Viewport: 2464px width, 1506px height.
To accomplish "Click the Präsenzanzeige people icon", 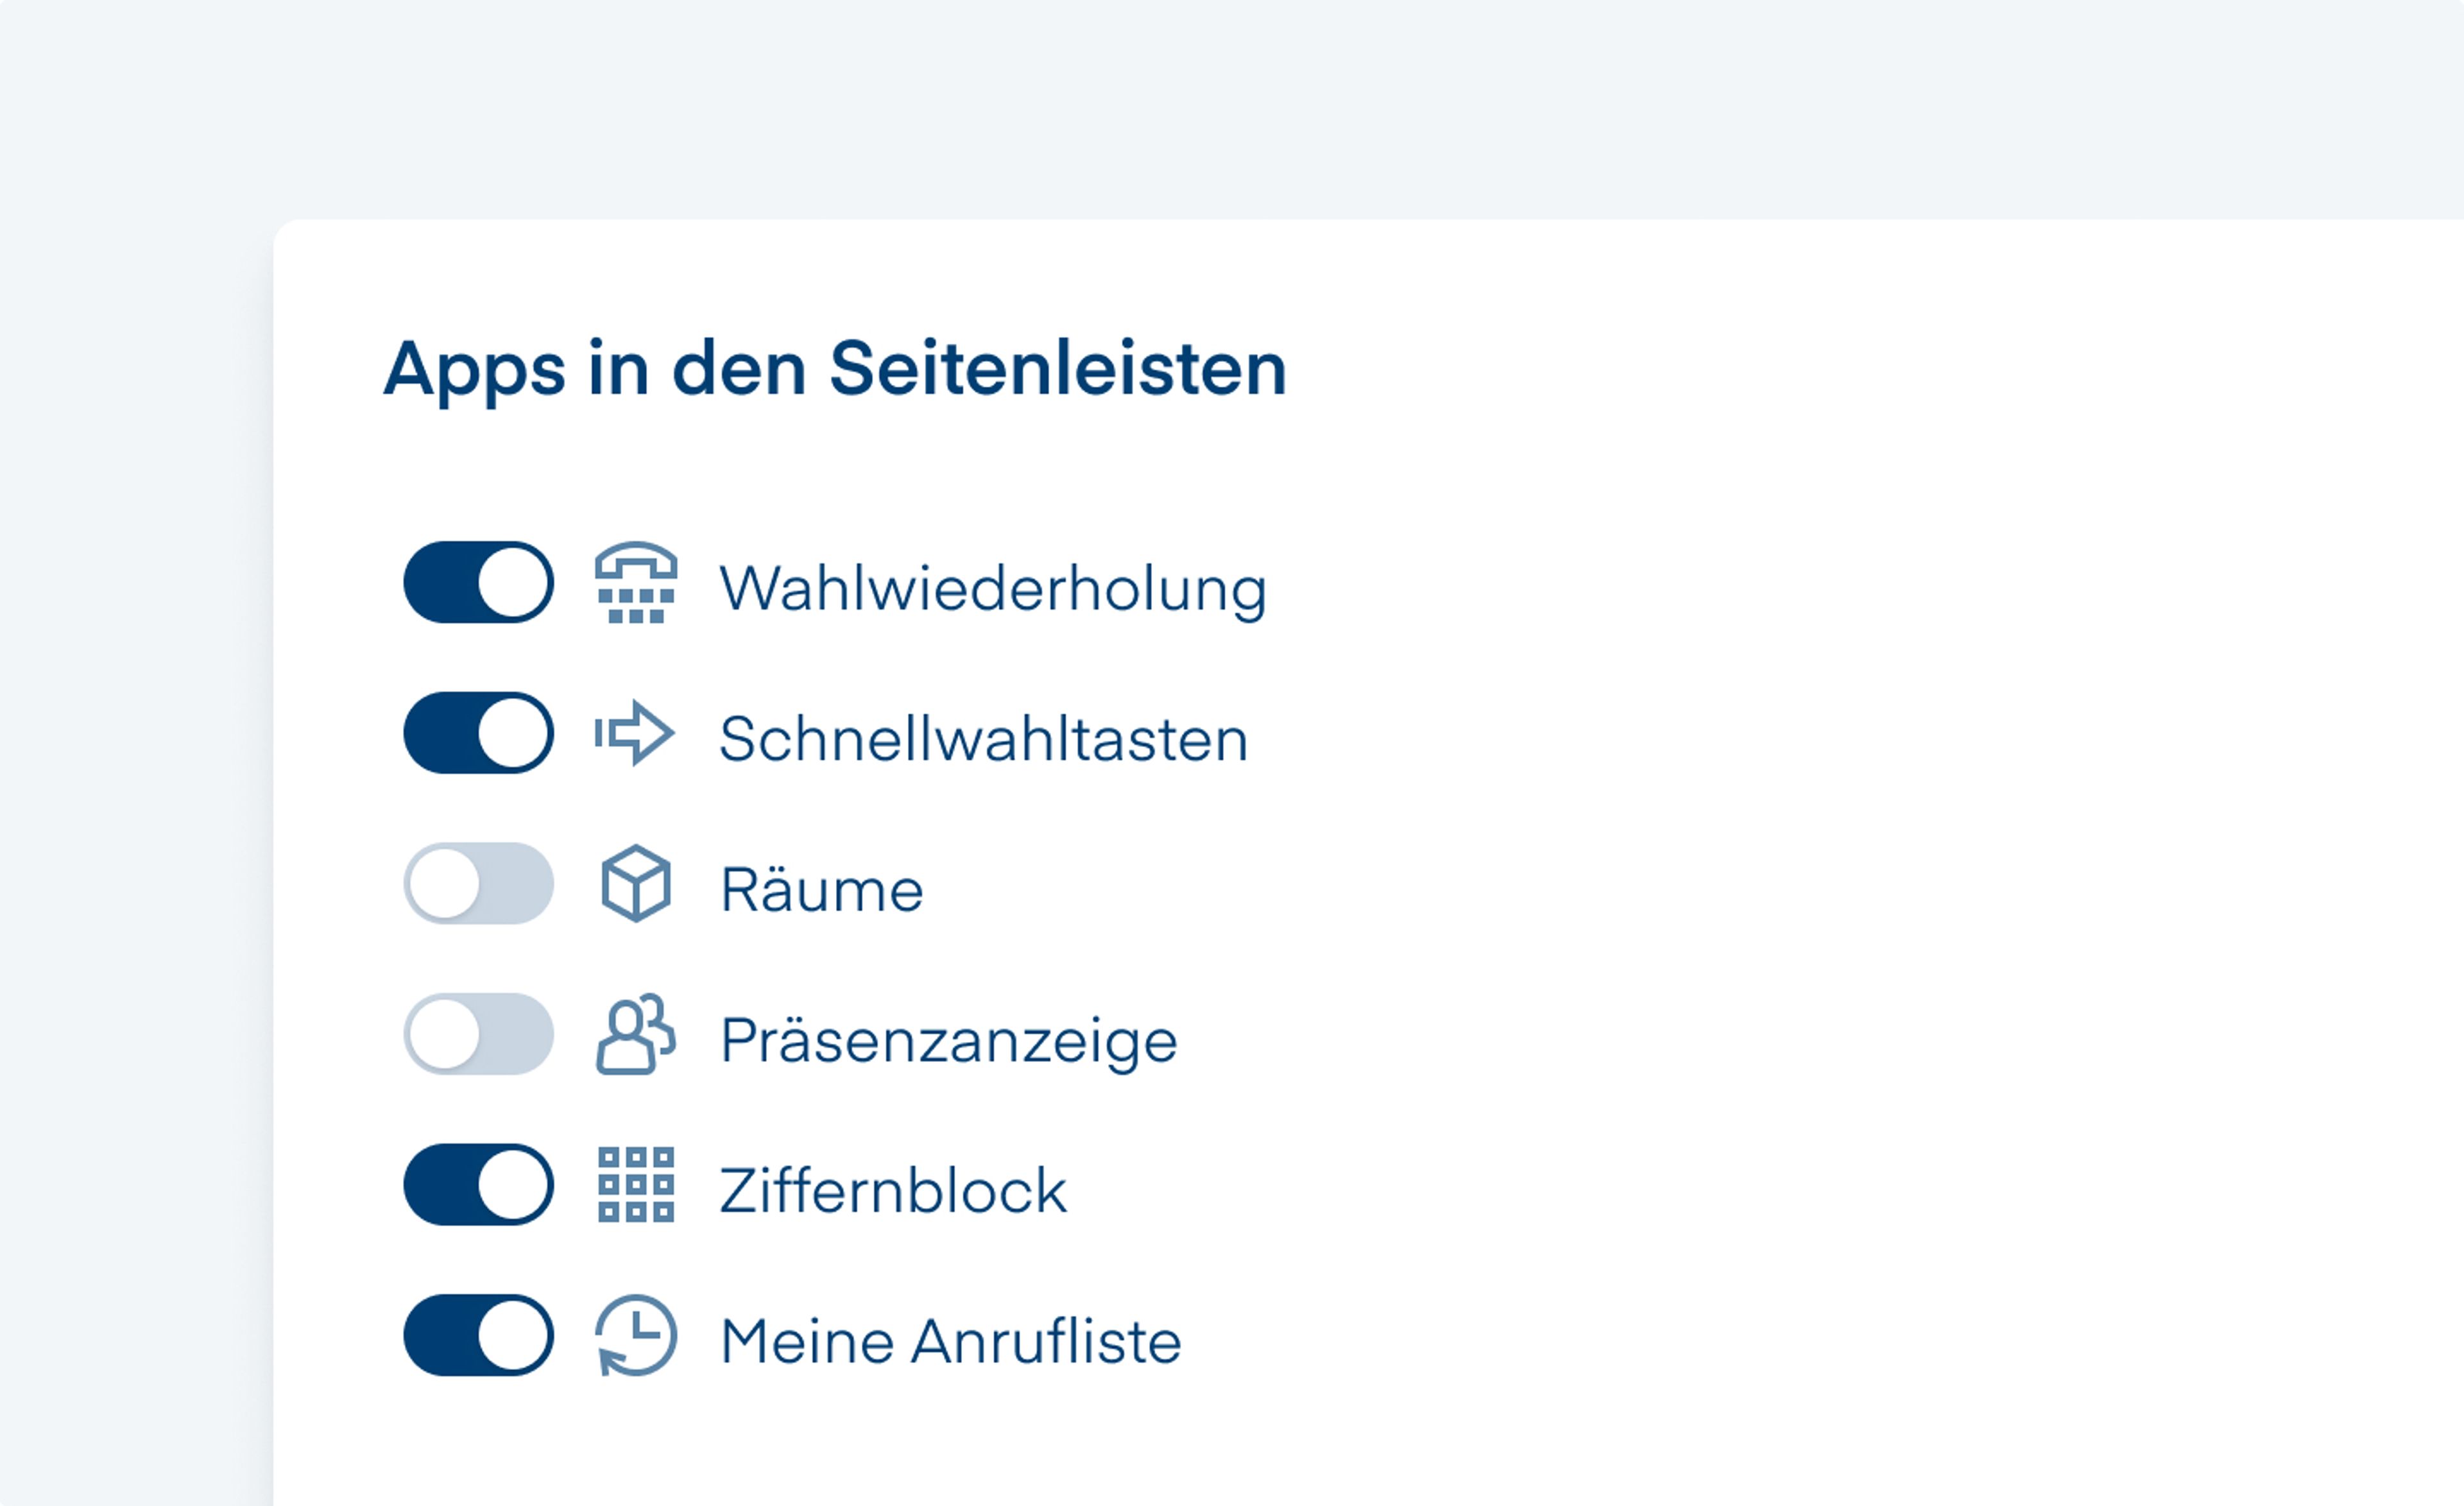I will 635,1034.
